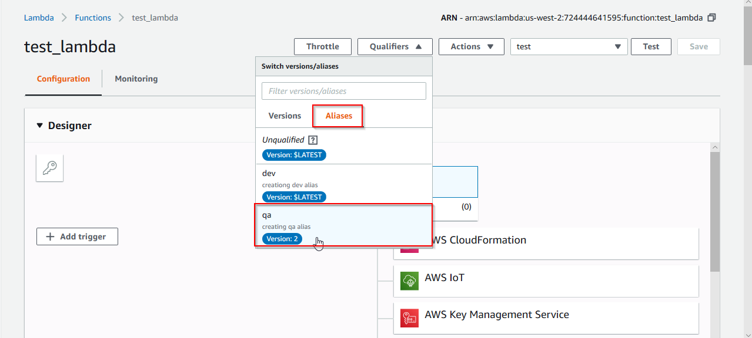The image size is (752, 338).
Task: Click the filter versions/aliases search field
Action: (343, 91)
